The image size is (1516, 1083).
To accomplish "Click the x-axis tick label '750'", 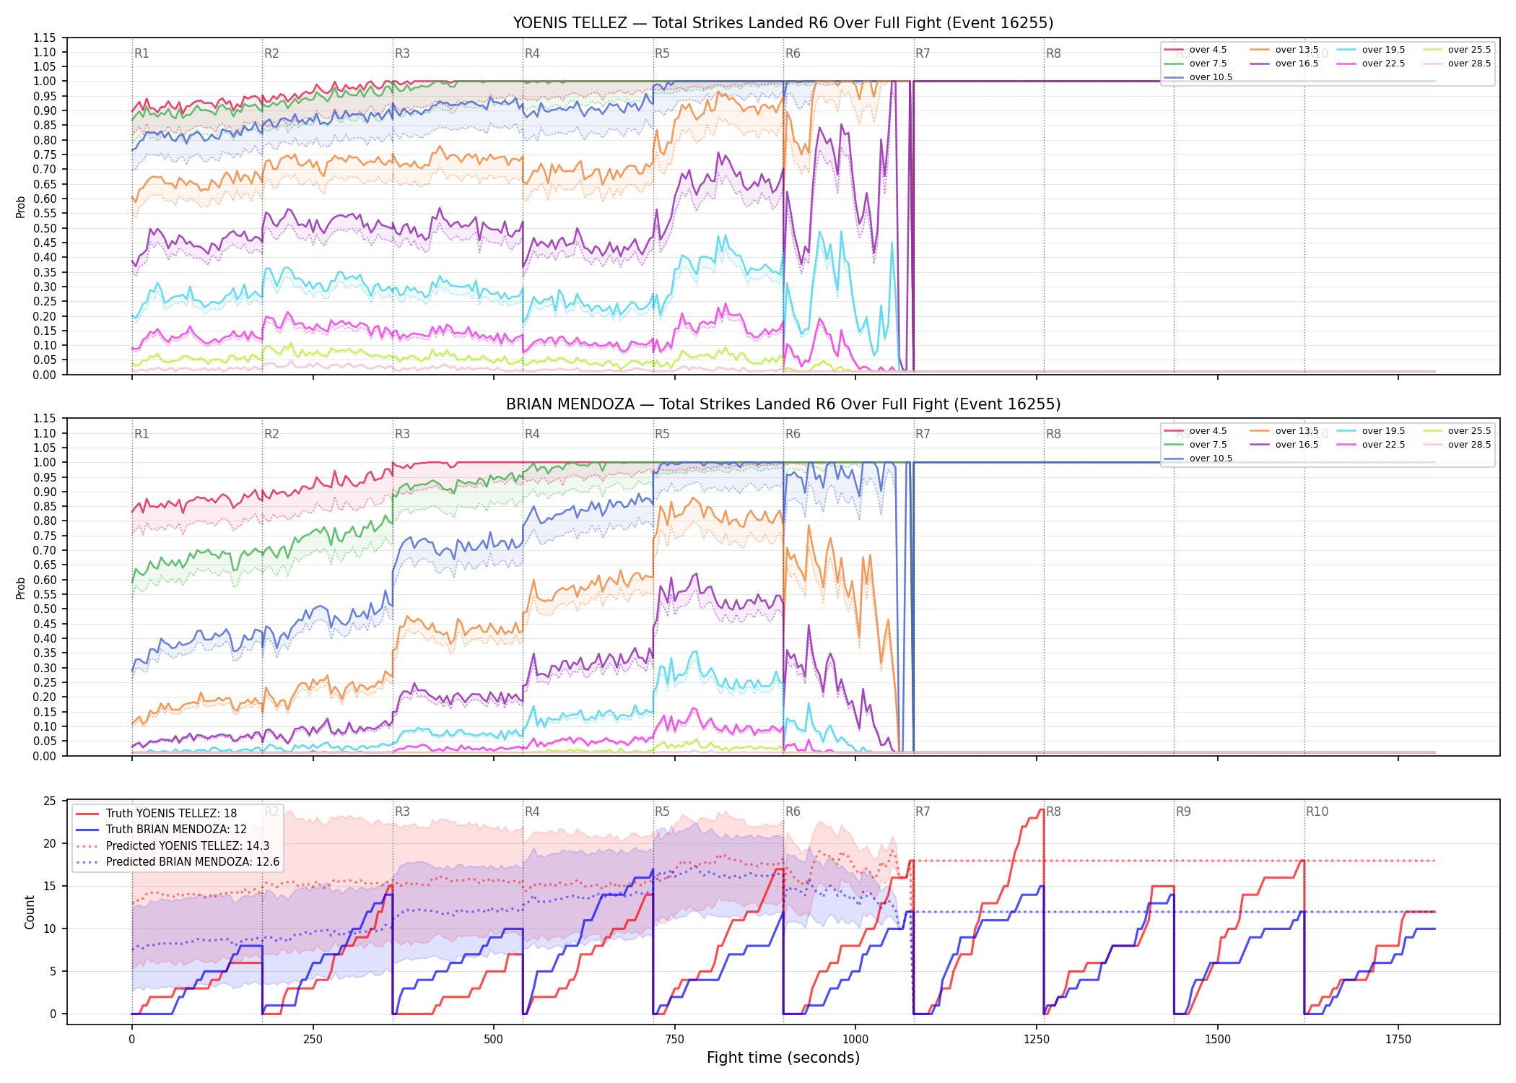I will click(674, 1039).
